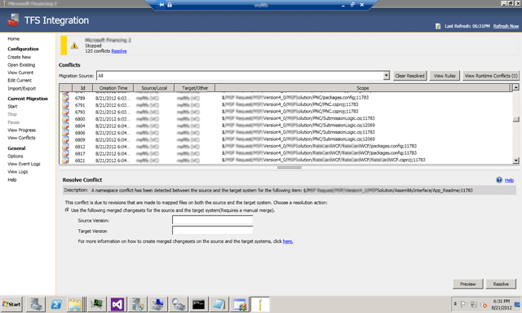This screenshot has height=313, width=522.
Task: Click the conflict icon for row 6793
Action: (x=65, y=112)
